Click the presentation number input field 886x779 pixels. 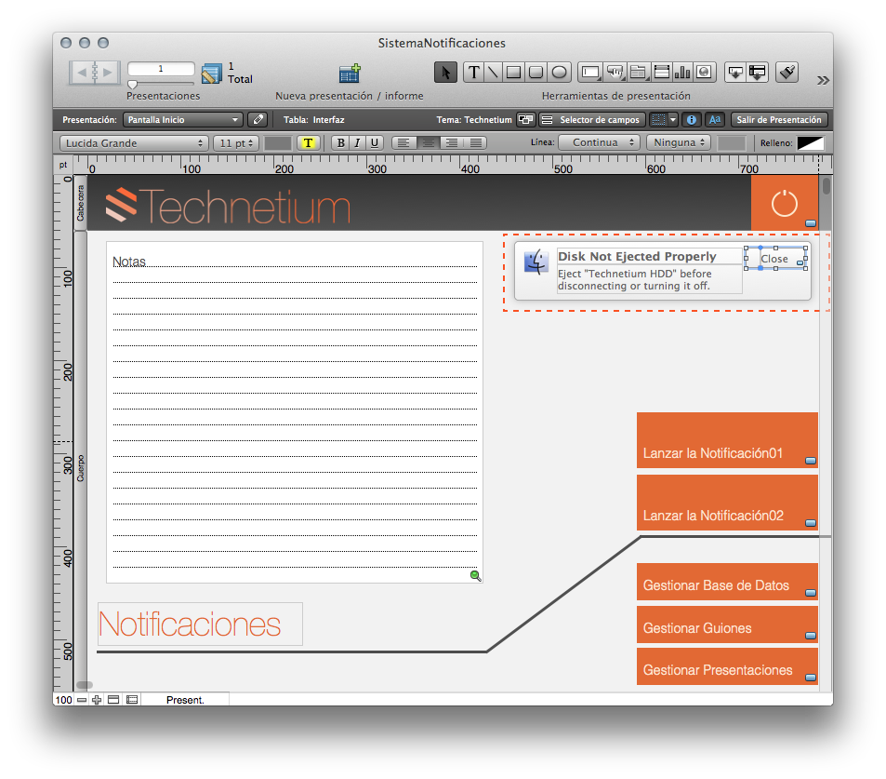pos(161,69)
